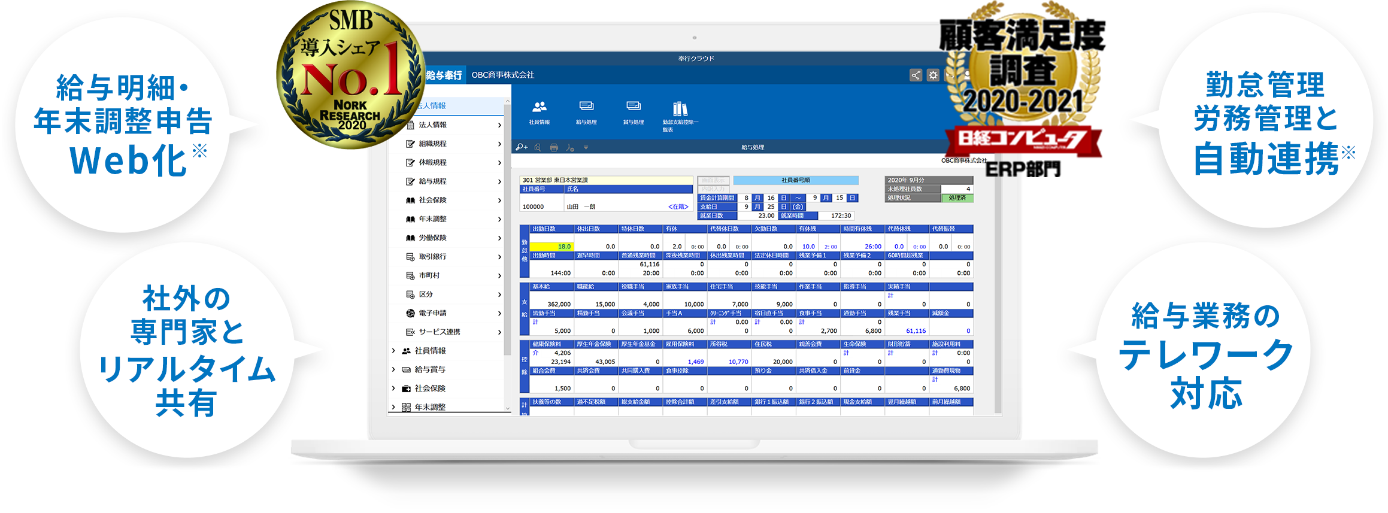
Task: Click the book icon beside 労働保険
Action: (x=411, y=238)
